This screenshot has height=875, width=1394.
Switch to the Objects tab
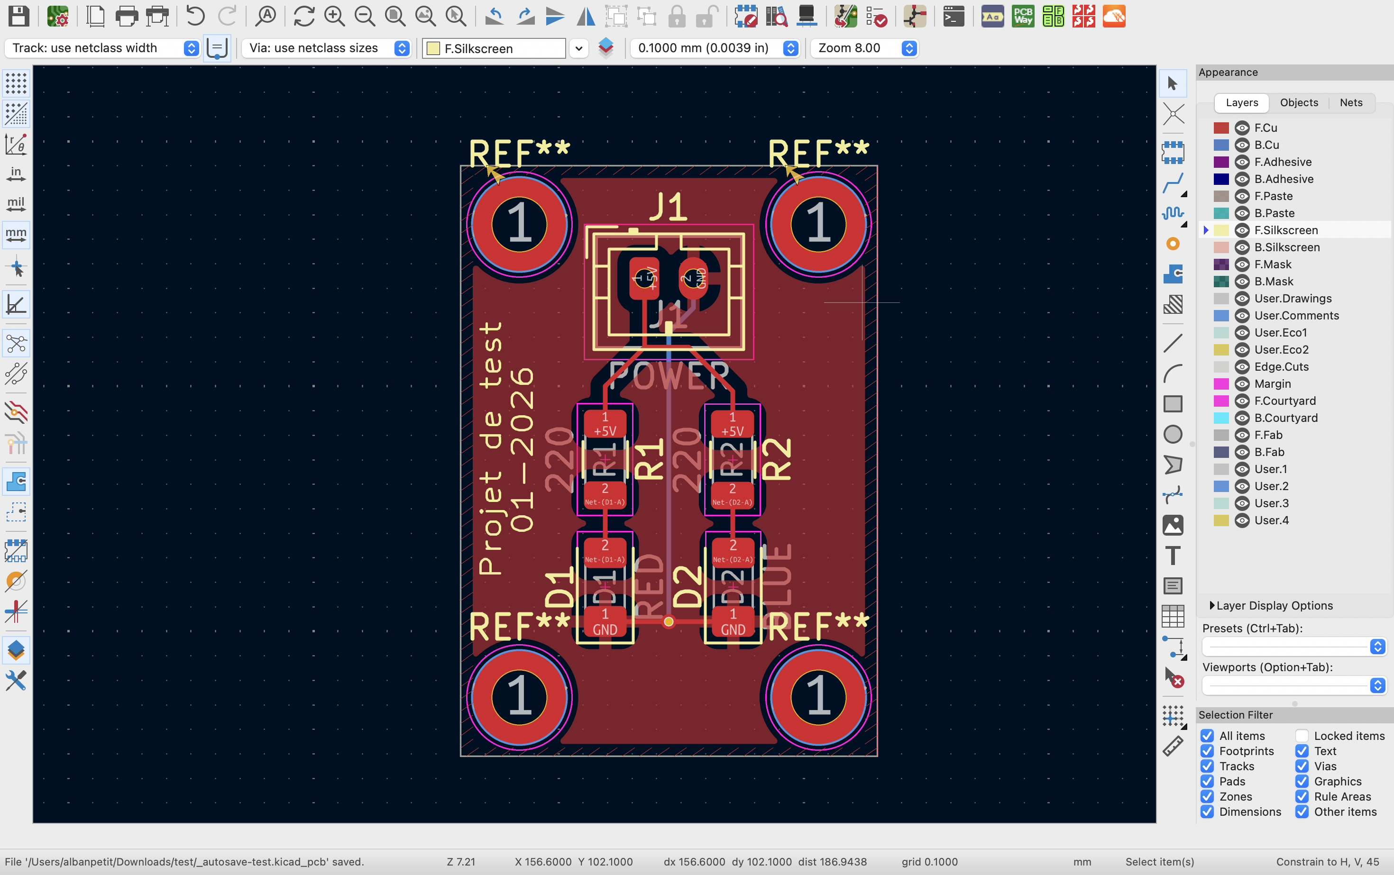tap(1299, 102)
